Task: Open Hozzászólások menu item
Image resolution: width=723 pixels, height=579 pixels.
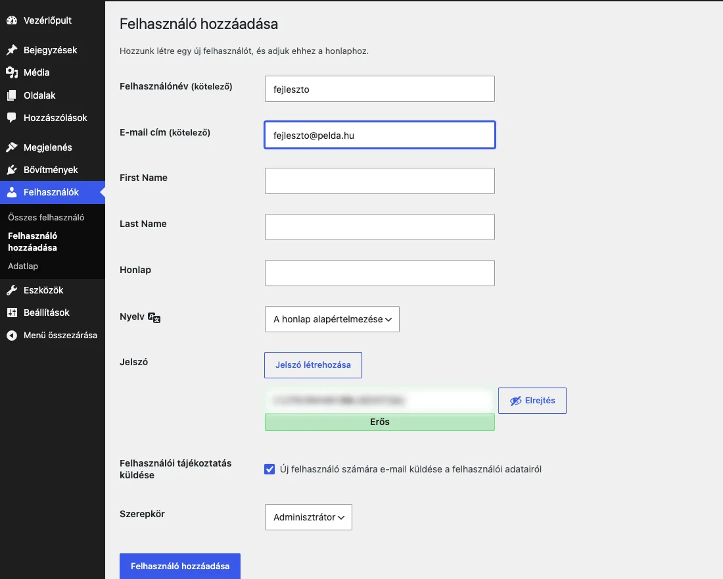Action: coord(53,118)
